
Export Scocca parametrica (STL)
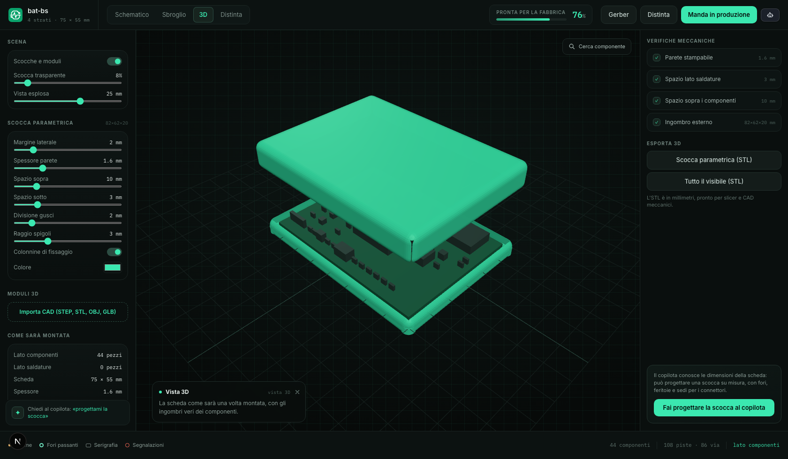714,160
